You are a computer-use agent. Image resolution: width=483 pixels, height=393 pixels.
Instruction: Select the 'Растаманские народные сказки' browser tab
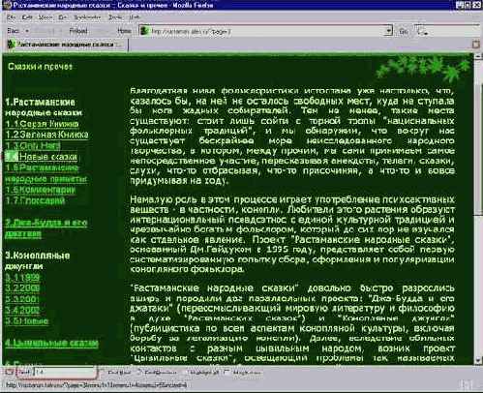point(66,45)
